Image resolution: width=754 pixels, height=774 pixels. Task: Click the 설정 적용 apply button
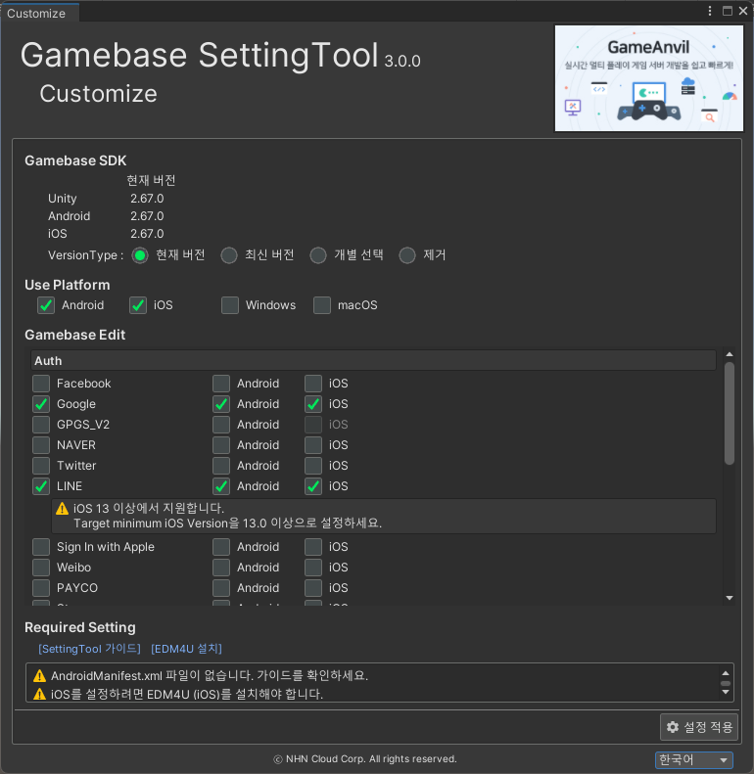click(x=698, y=727)
